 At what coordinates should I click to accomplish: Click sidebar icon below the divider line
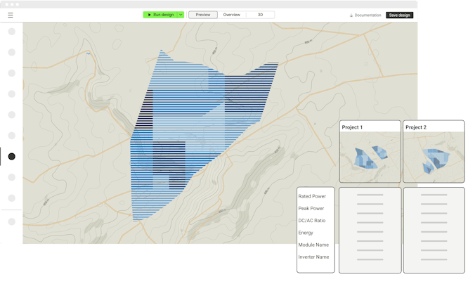[11, 221]
